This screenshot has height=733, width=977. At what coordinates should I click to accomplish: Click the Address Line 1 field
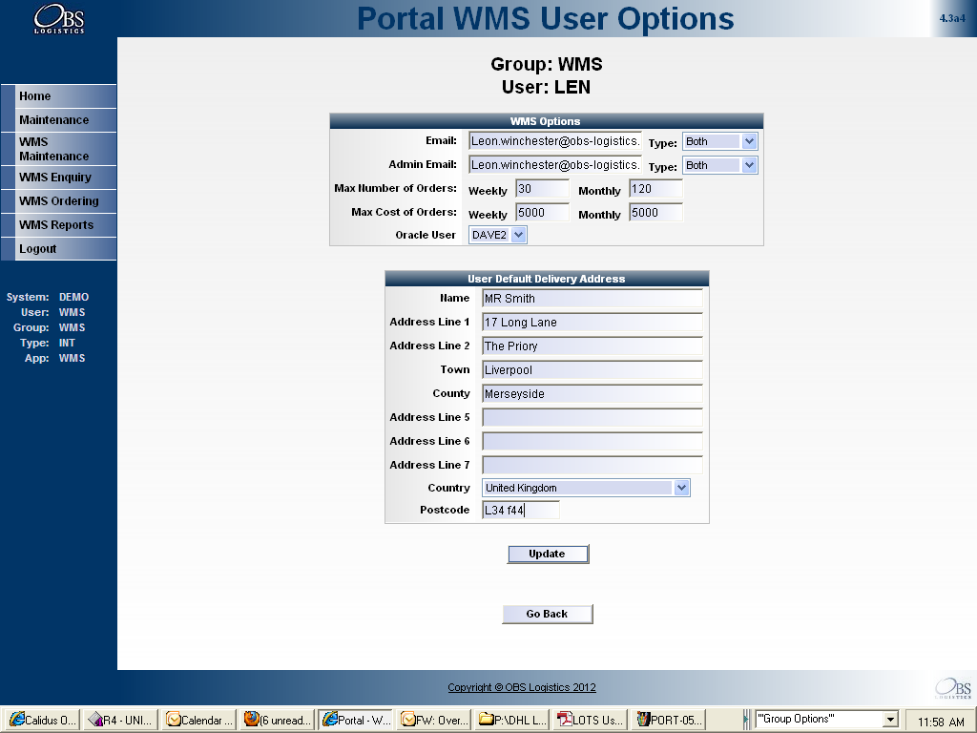pos(592,323)
